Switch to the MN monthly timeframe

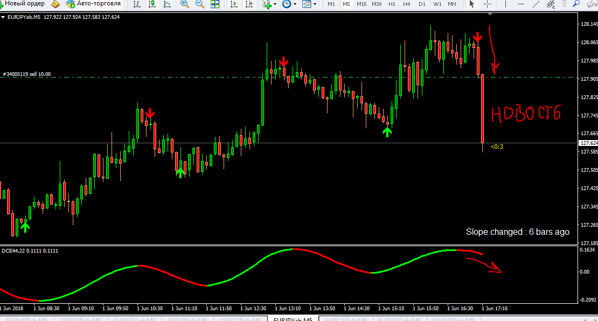click(x=452, y=4)
